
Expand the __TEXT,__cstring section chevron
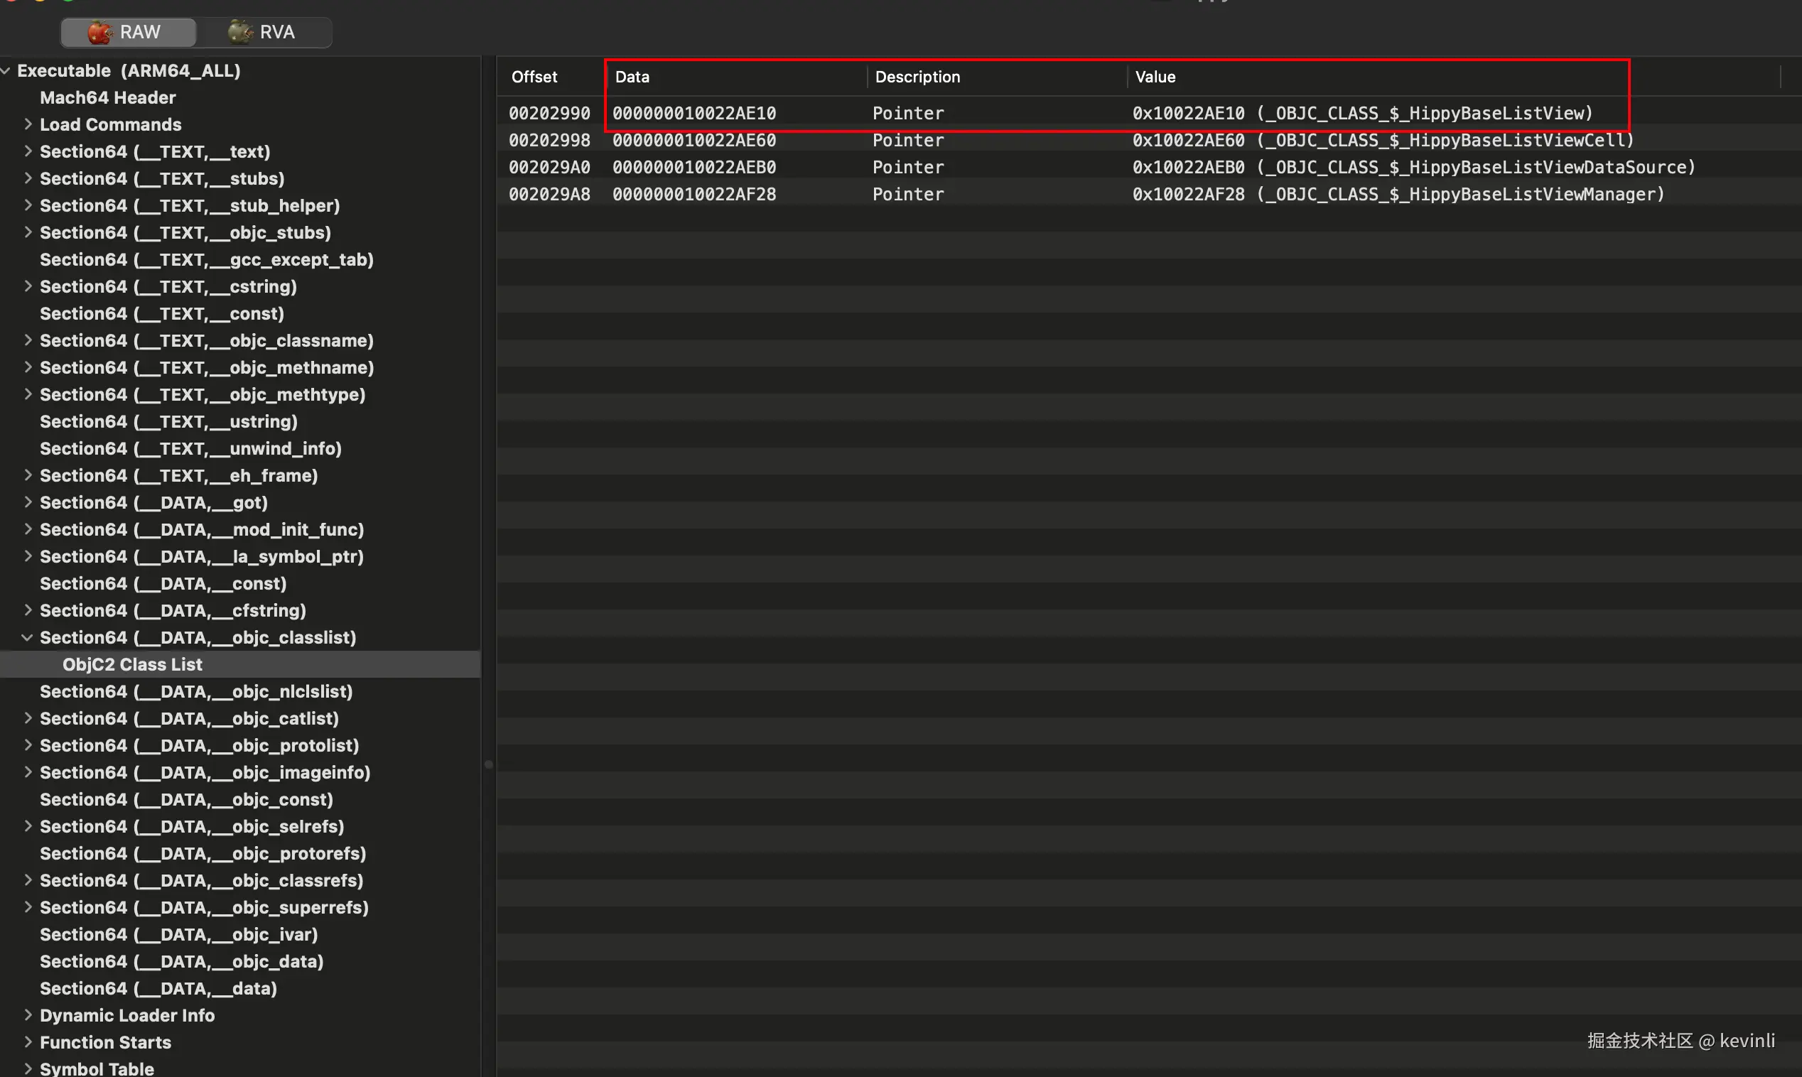pyautogui.click(x=28, y=286)
